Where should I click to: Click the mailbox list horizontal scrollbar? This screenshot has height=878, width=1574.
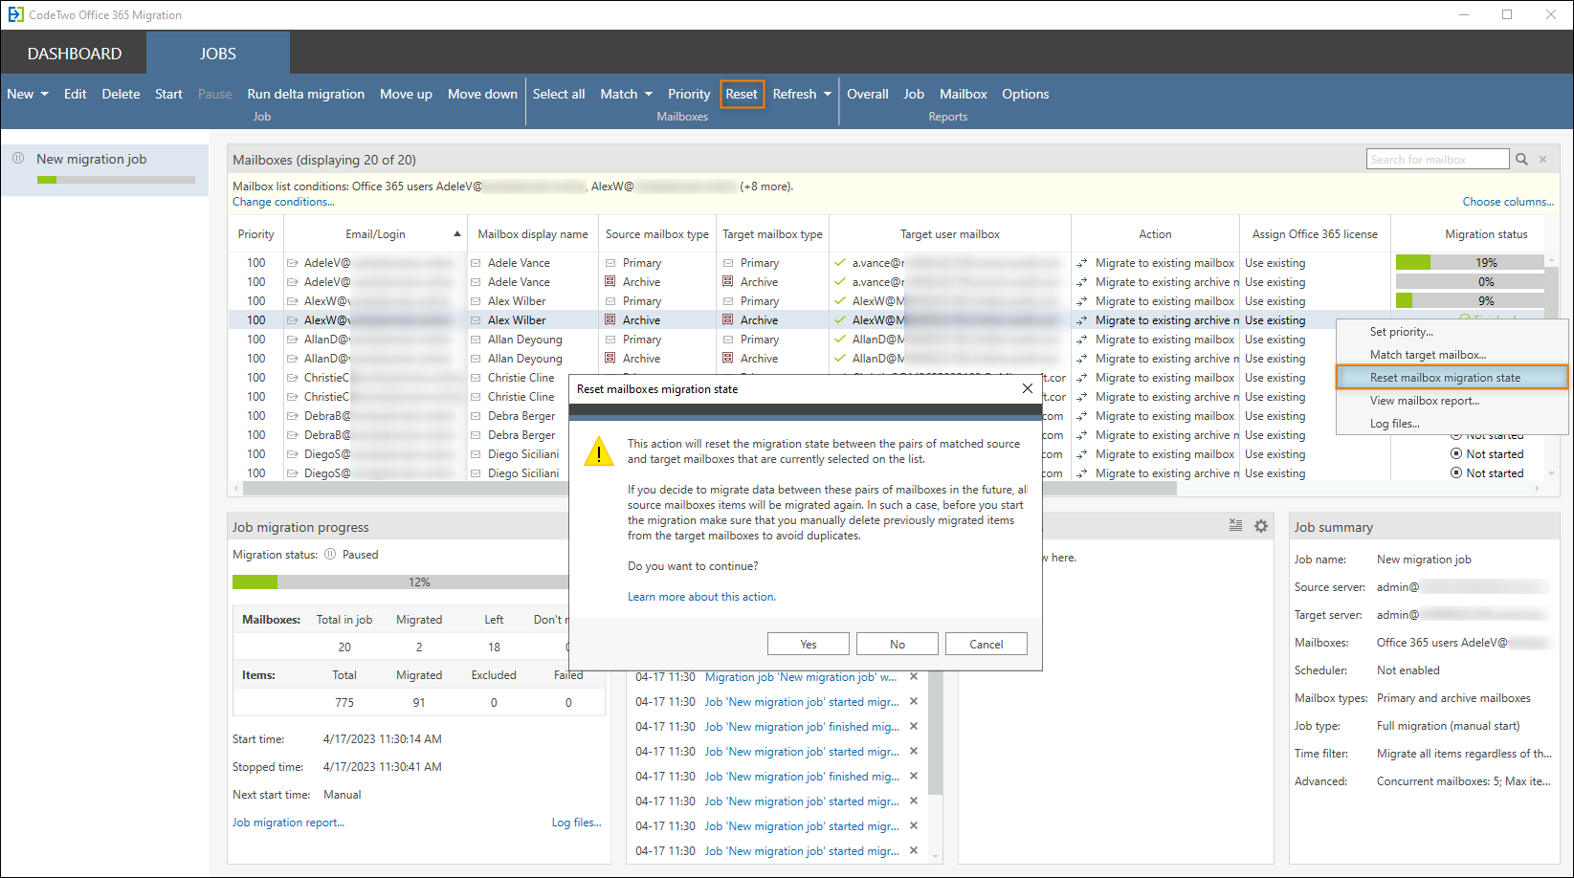[709, 488]
